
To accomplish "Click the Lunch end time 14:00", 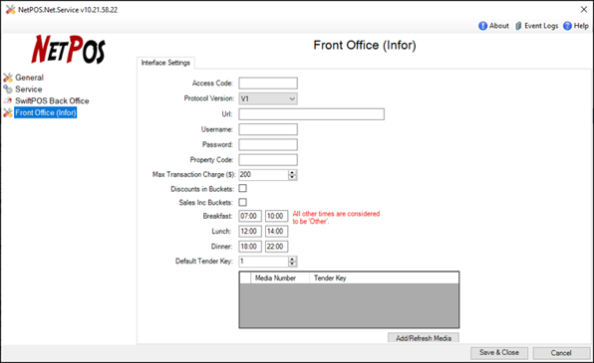I will point(276,231).
